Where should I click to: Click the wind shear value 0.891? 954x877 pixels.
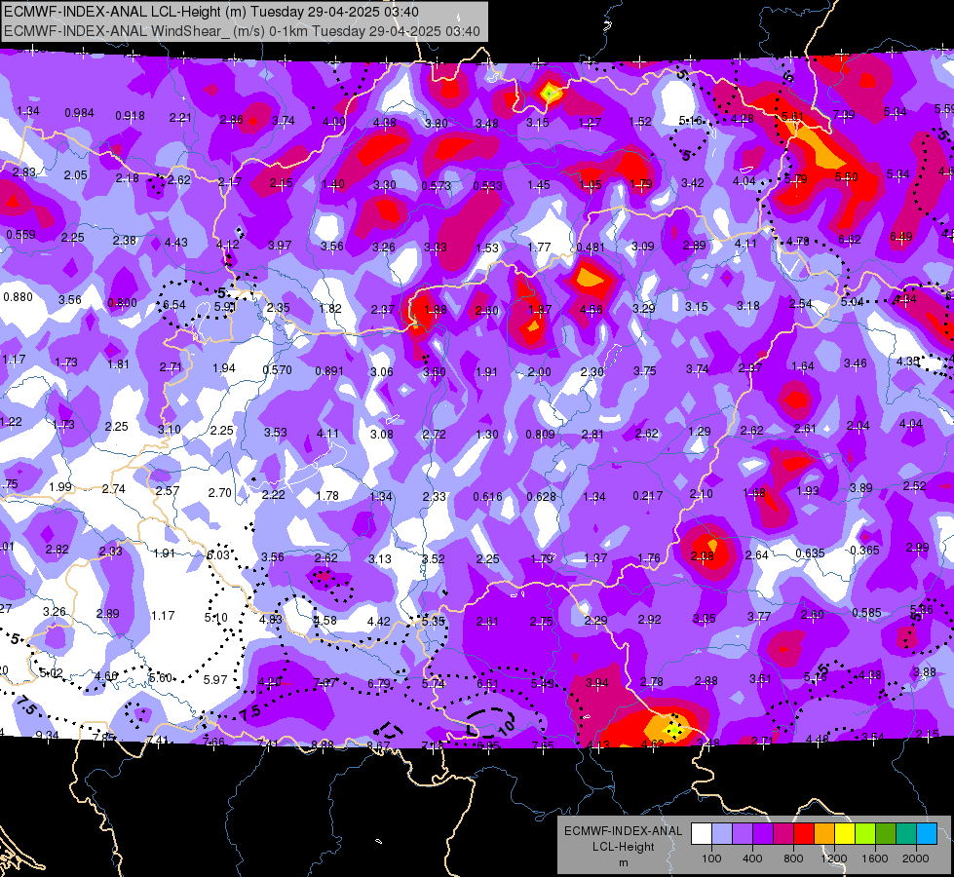(x=329, y=371)
